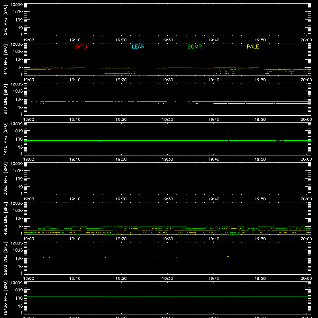Image resolution: width=318 pixels, height=318 pixels.
Task: Select 19:40 time label under 4995 MHz plot
Action: [x=213, y=239]
